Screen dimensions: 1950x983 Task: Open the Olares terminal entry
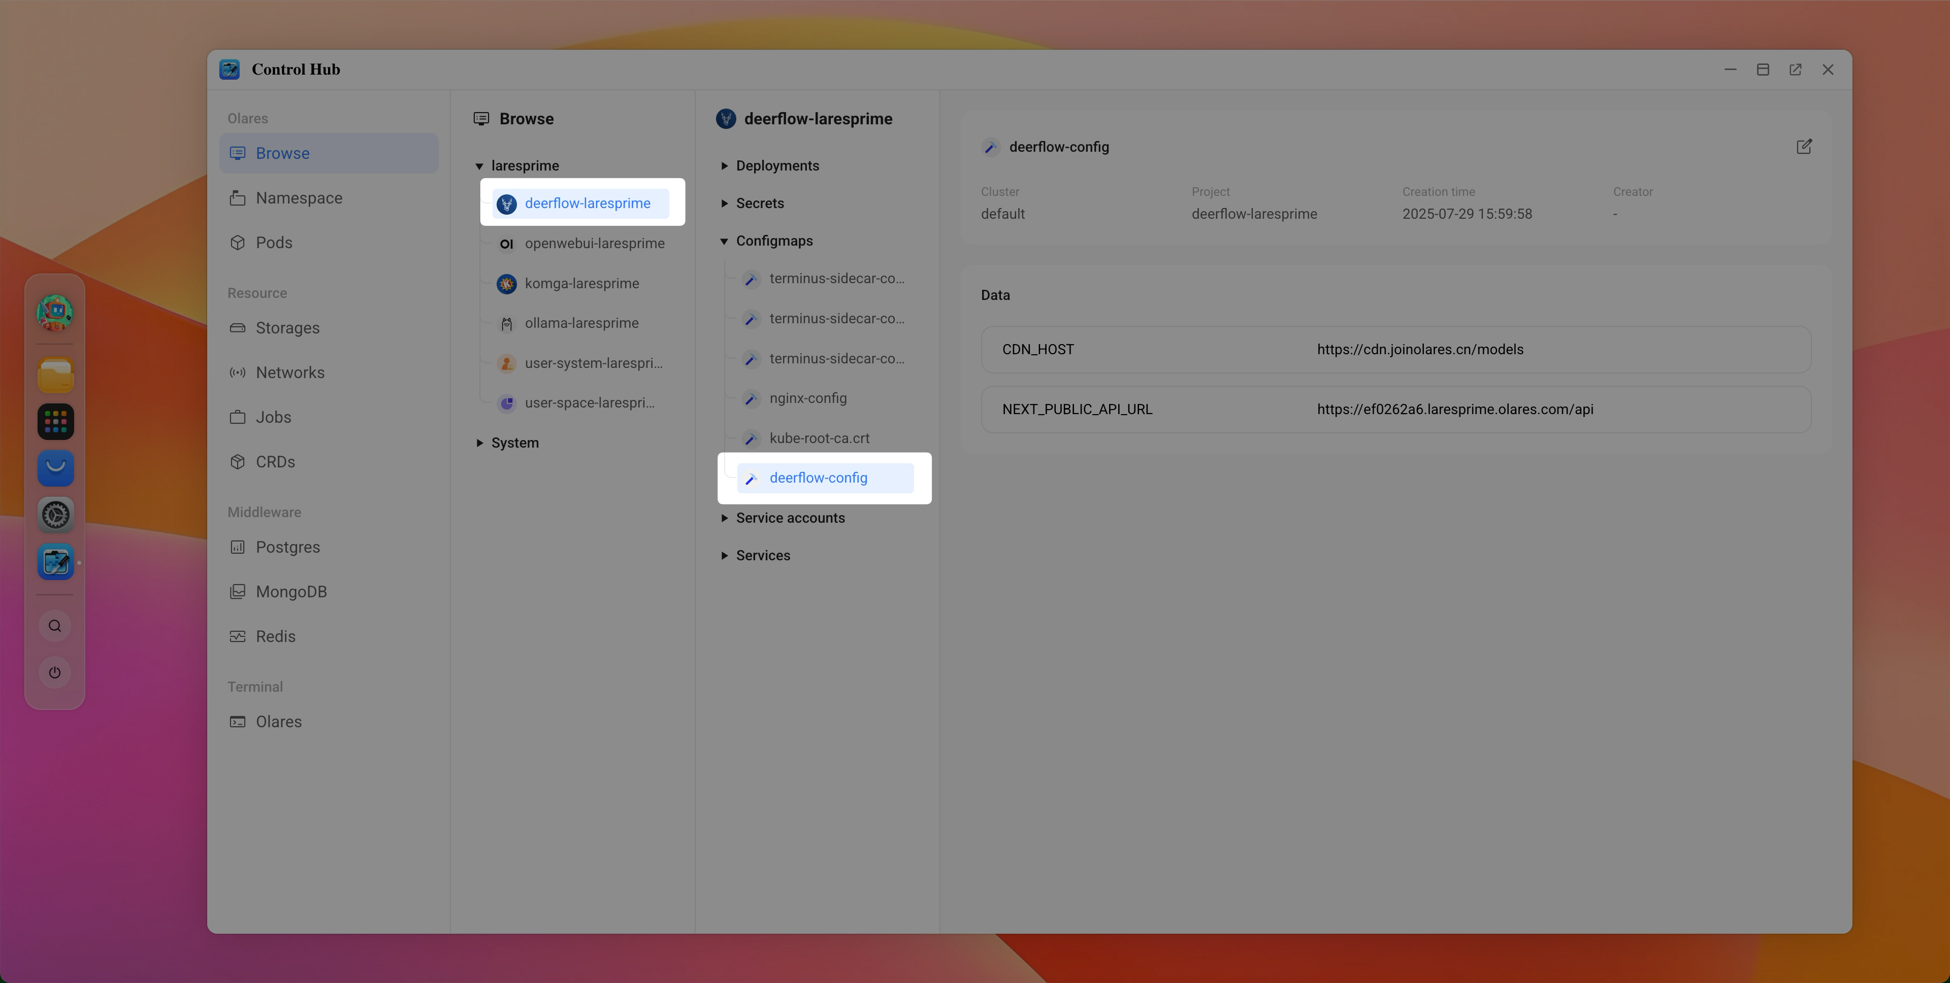pos(278,721)
